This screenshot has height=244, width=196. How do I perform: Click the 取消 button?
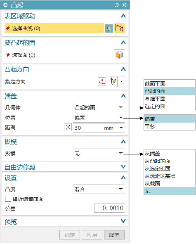[114, 235]
